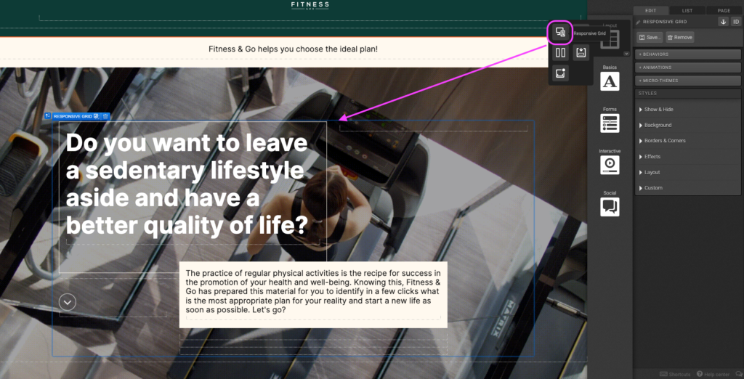The width and height of the screenshot is (744, 379).
Task: Click the circular down-arrow scroll button
Action: click(x=68, y=301)
